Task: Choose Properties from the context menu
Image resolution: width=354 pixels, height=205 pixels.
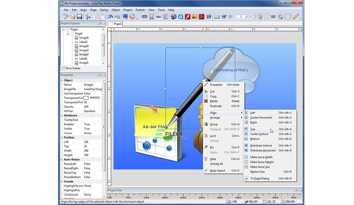Action: (224, 85)
